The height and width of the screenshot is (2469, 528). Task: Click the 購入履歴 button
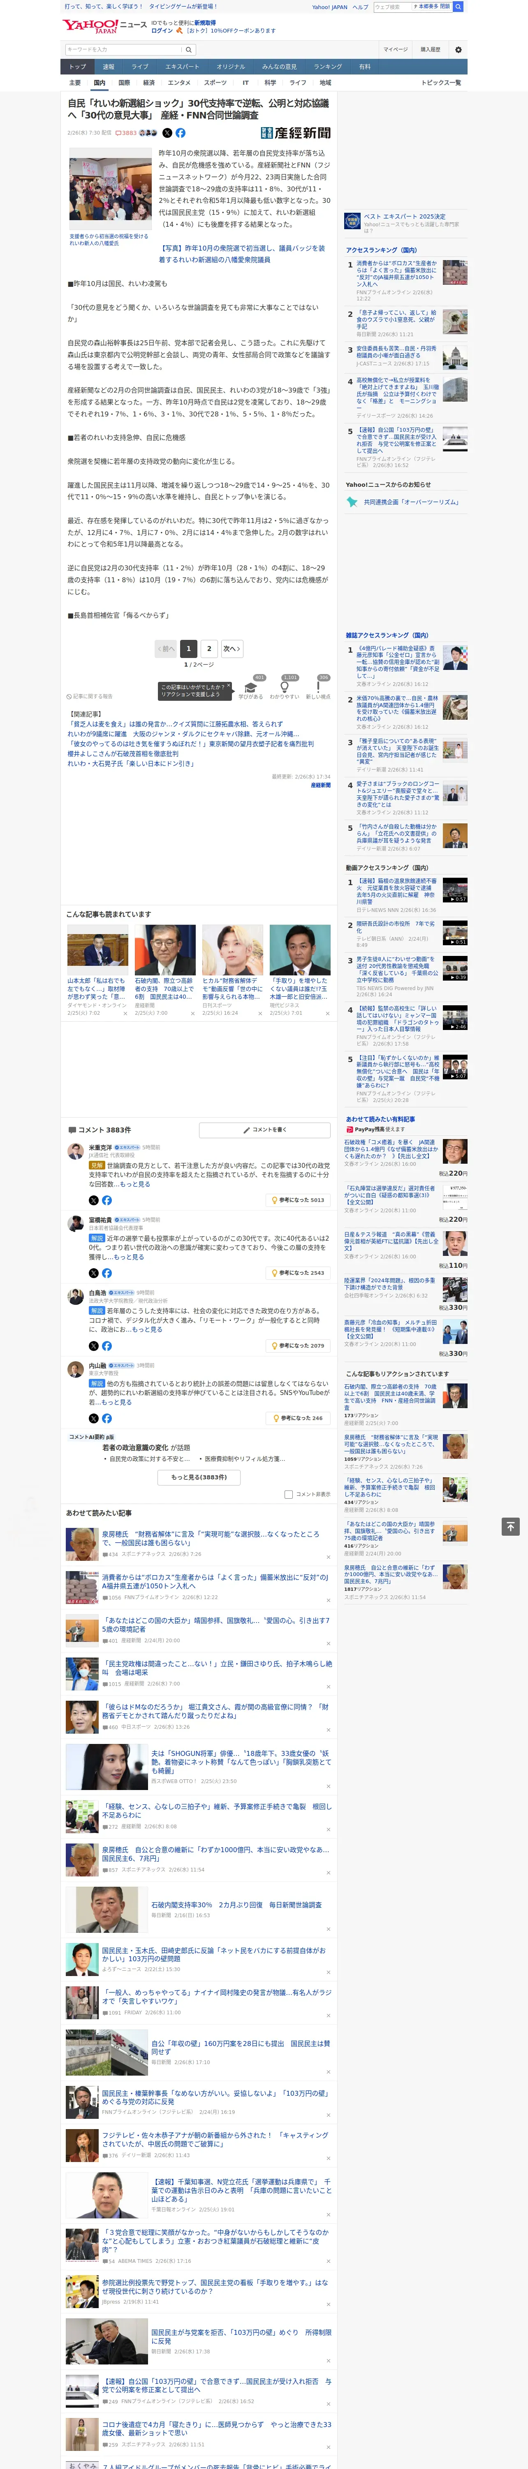point(430,49)
